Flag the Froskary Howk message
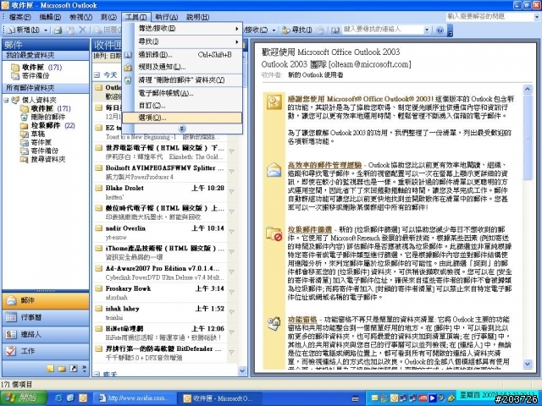The height and width of the screenshot is (406, 542). (232, 292)
